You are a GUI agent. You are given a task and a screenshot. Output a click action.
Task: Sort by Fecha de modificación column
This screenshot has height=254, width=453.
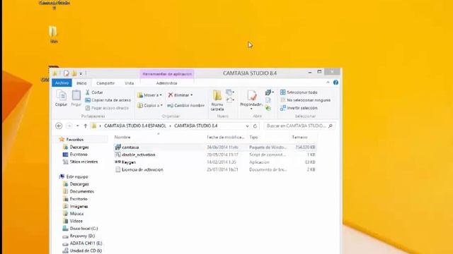tap(226, 137)
